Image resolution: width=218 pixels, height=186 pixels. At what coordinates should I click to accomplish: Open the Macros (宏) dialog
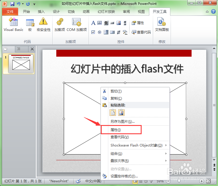[x=30, y=25]
